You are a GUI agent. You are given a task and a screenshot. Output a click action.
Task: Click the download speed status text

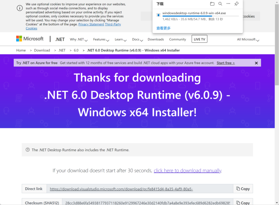pos(193,19)
